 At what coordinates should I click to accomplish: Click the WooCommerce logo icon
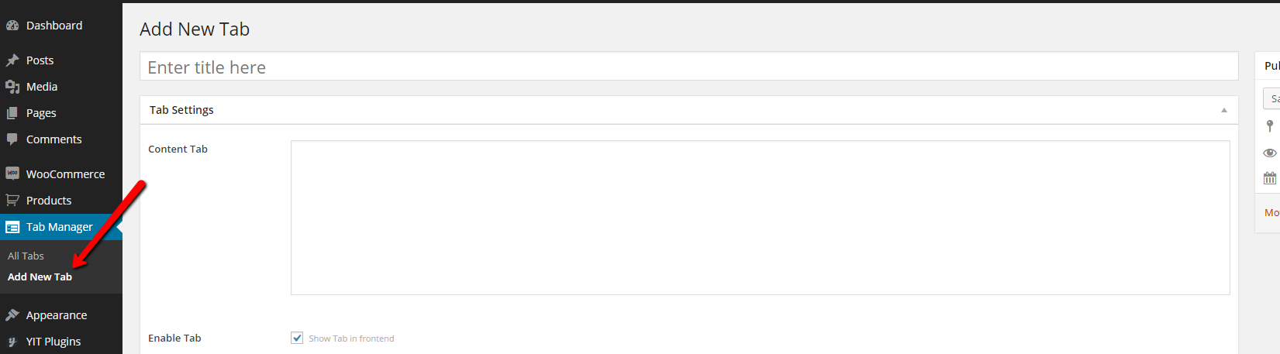[x=12, y=174]
